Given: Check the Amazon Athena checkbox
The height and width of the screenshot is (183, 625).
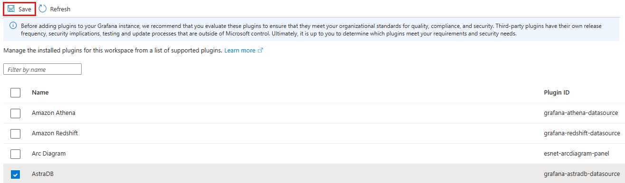Looking at the screenshot, I should pos(15,113).
